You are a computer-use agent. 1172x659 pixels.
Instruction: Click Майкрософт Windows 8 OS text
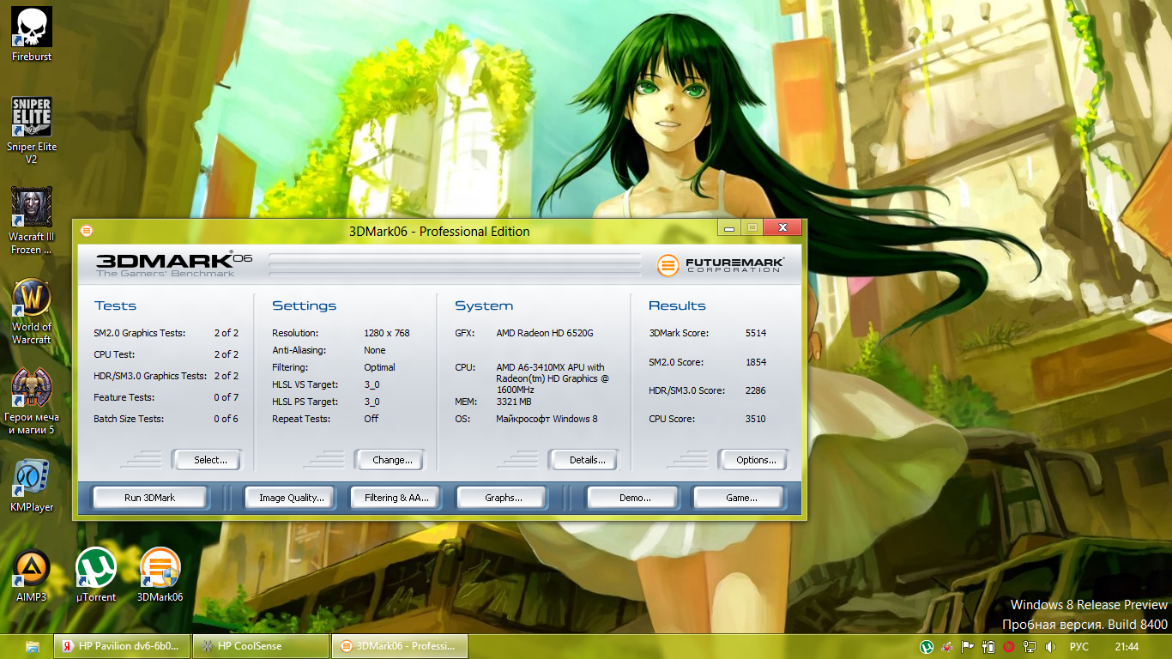tap(547, 419)
